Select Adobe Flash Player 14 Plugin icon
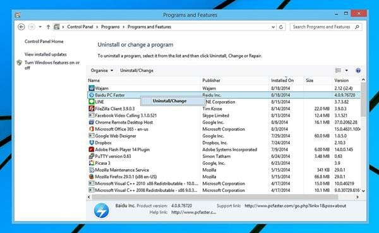The width and height of the screenshot is (379, 233). point(92,150)
